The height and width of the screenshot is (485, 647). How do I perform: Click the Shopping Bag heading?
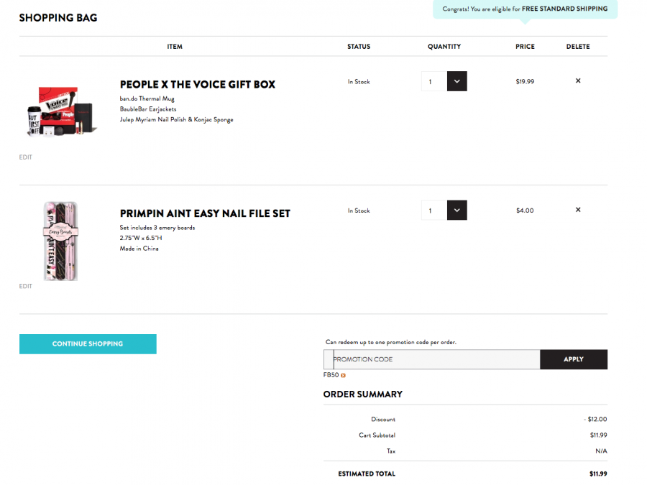pyautogui.click(x=58, y=17)
